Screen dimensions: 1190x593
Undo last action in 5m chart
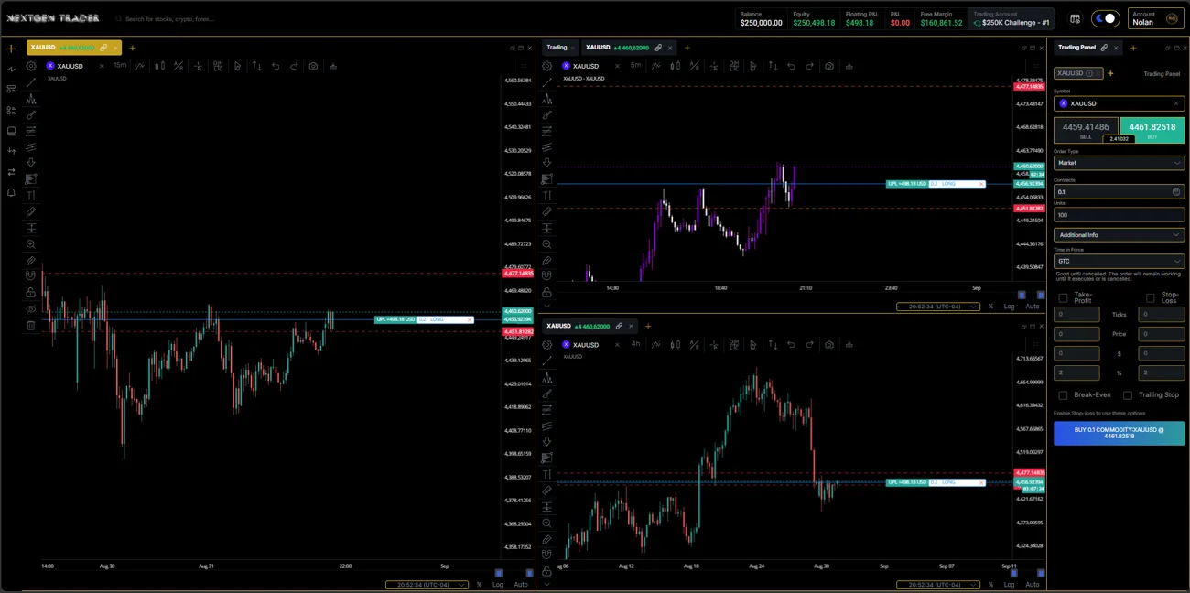click(x=791, y=66)
